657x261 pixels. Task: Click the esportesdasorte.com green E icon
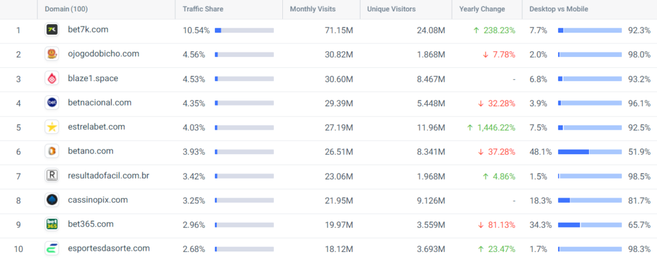pos(52,248)
